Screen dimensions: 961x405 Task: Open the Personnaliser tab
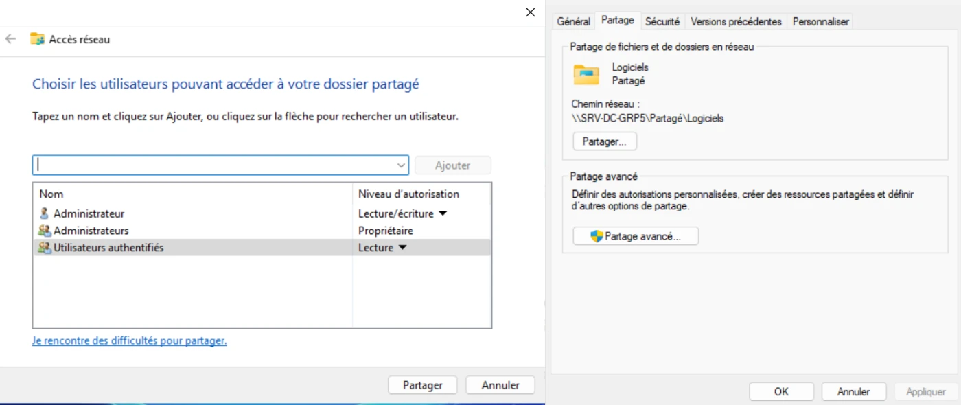click(821, 21)
